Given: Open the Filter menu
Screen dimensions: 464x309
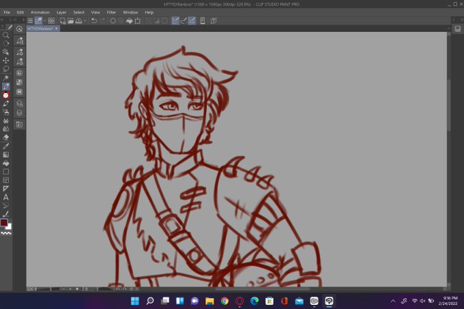Looking at the screenshot, I should click(111, 12).
